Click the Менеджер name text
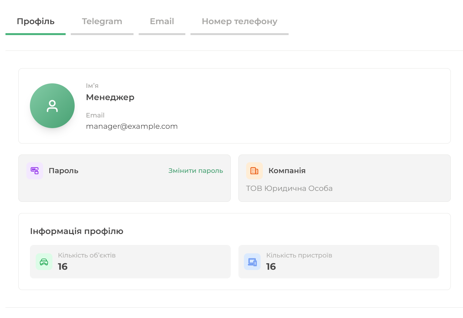 pyautogui.click(x=110, y=97)
